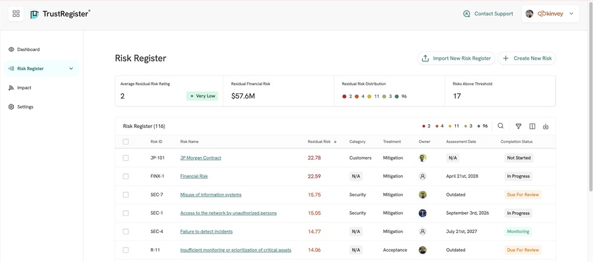This screenshot has height=262, width=593.
Task: Click In Progress status for FINX-1
Action: click(x=518, y=177)
